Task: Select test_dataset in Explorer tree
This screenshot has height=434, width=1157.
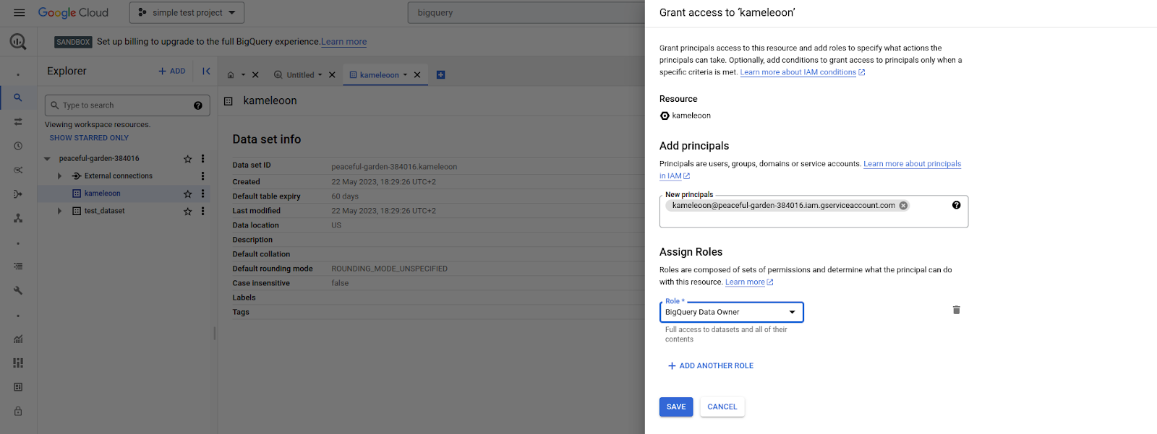Action: click(105, 211)
